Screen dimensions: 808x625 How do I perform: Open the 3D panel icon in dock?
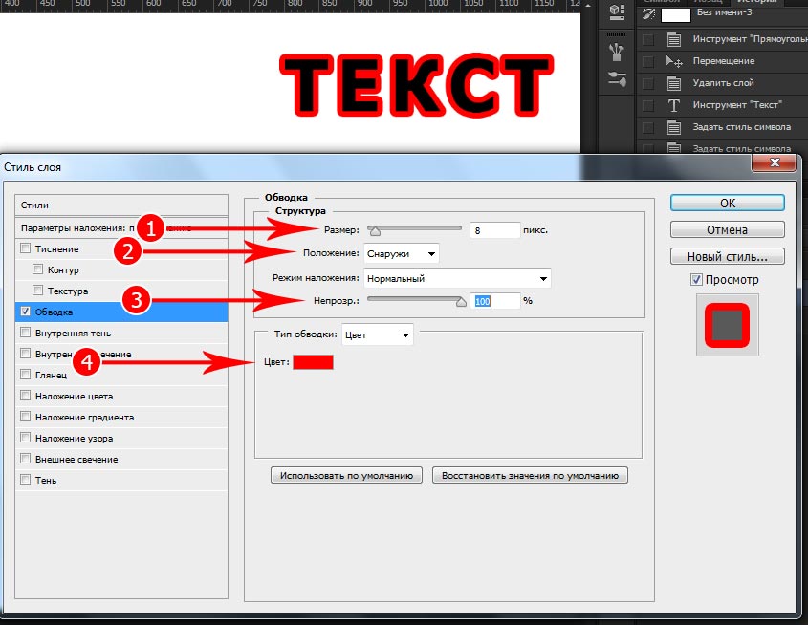(x=617, y=11)
